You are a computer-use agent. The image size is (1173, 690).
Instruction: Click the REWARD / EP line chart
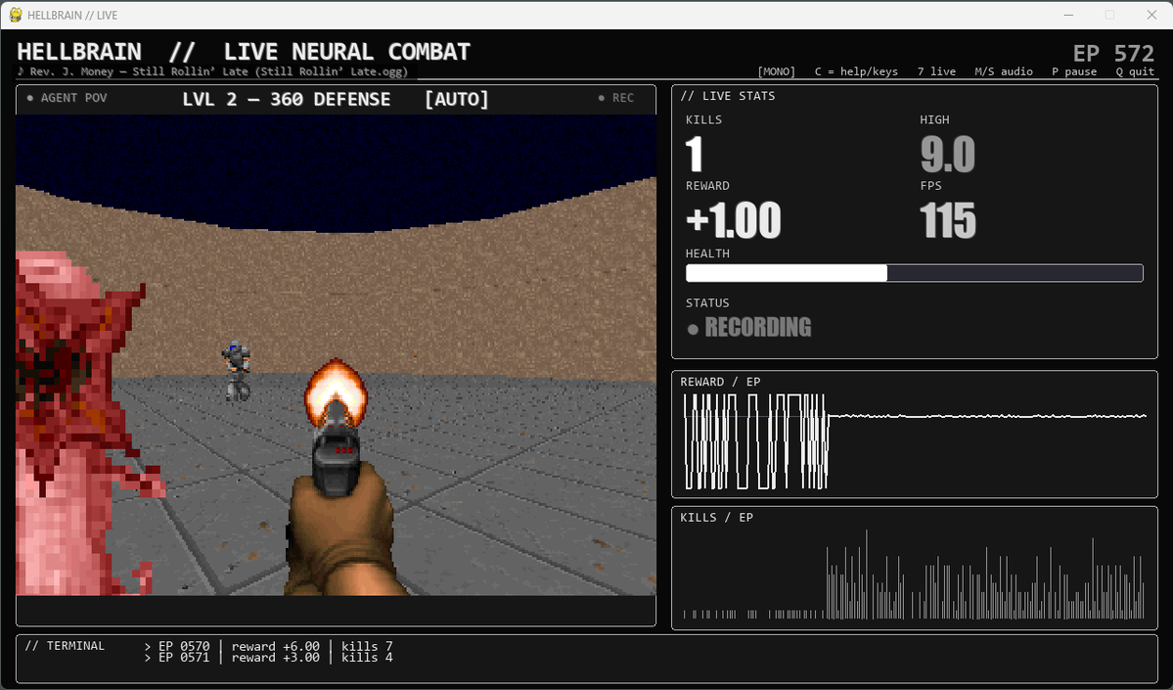(x=914, y=440)
